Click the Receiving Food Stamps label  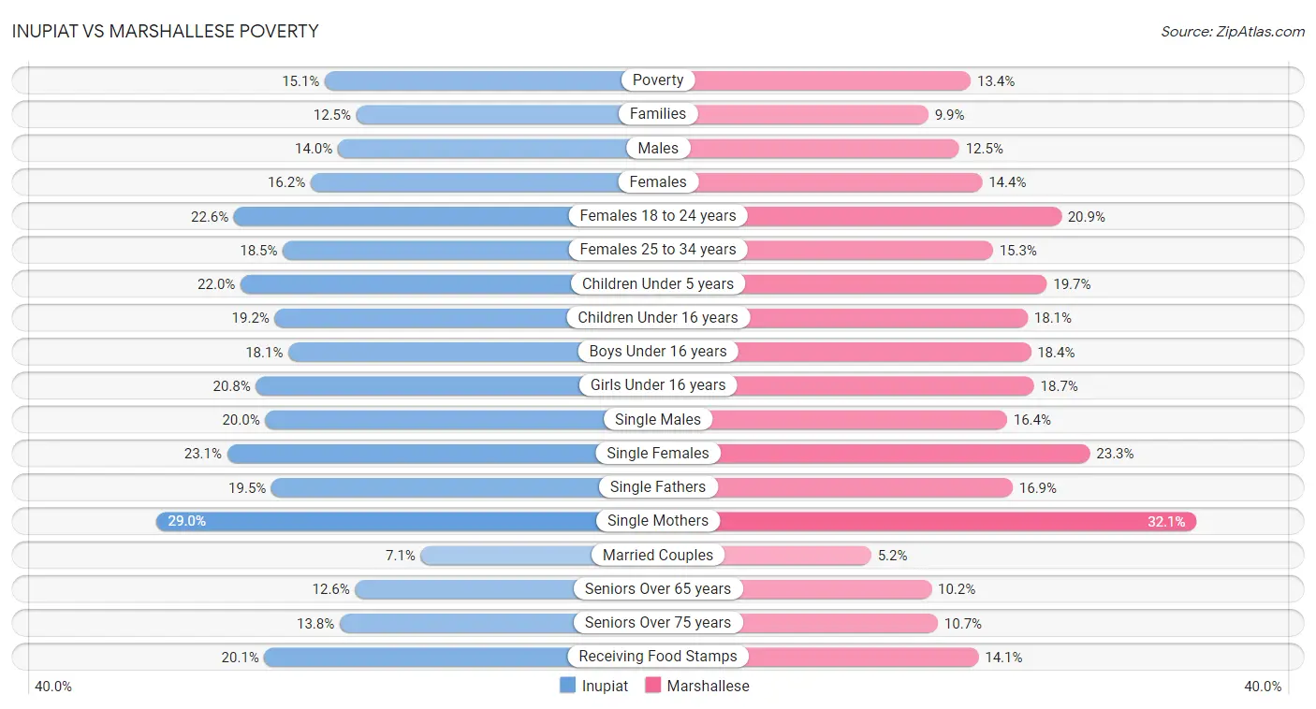tap(658, 657)
